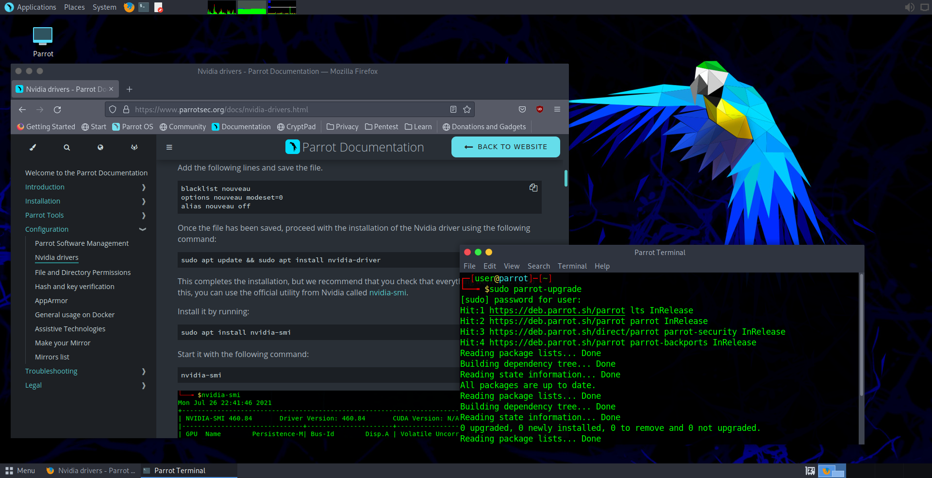The height and width of the screenshot is (478, 932).
Task: Save page to Pocket
Action: (522, 109)
